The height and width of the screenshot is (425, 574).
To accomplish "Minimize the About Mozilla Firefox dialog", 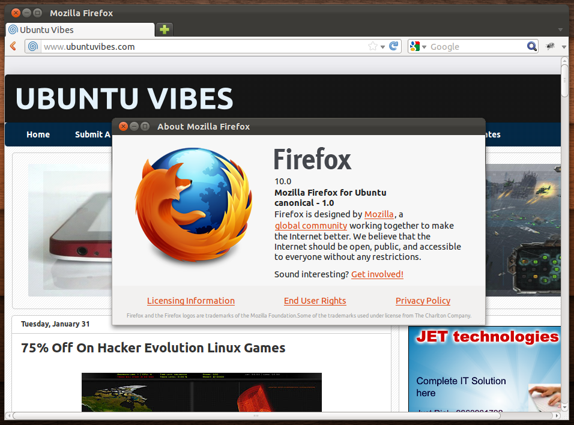I will (x=134, y=126).
